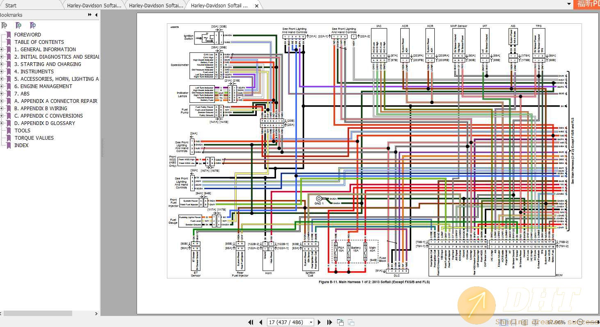Select the 3. STARTING AND CHARGING bookmark text
Viewport: 600px width, 327px height.
[x=48, y=64]
